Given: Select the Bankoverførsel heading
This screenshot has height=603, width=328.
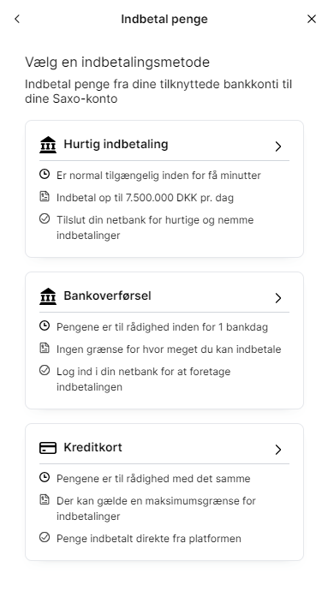Looking at the screenshot, I should pos(107,296).
